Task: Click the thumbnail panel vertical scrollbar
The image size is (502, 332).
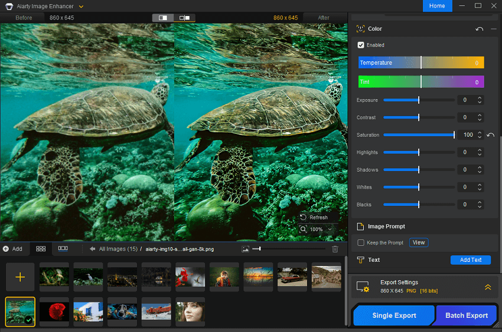Action: point(345,291)
